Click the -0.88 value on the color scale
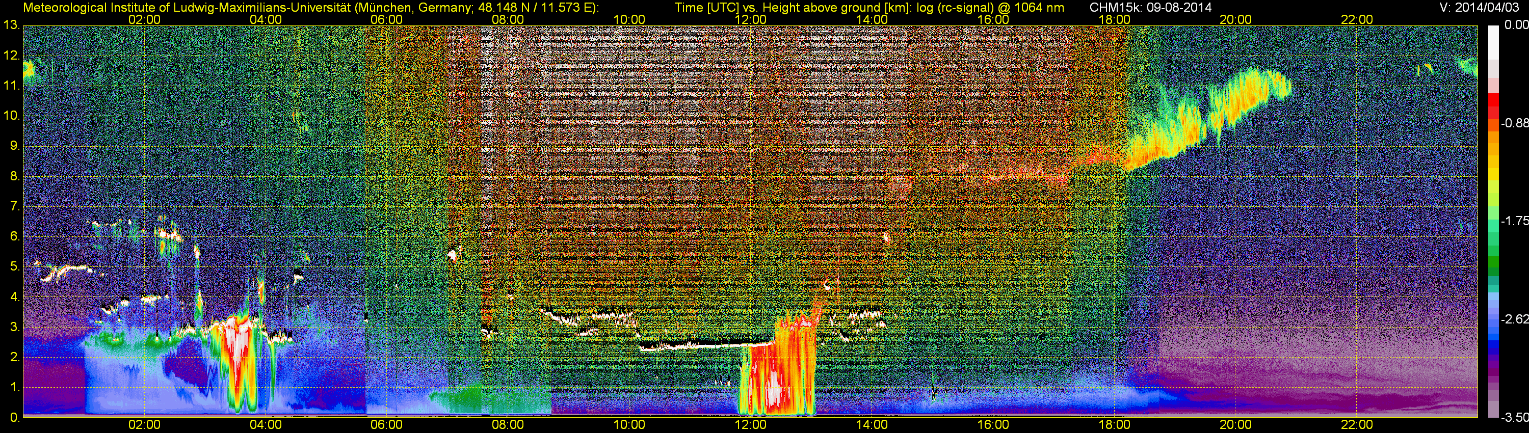The width and height of the screenshot is (1529, 433). pyautogui.click(x=1514, y=123)
